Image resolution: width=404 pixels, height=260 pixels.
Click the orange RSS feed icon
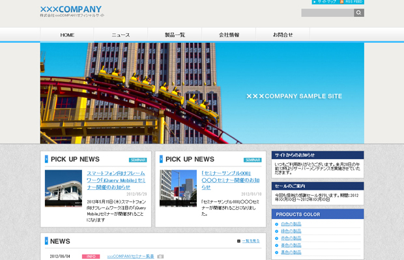click(x=341, y=3)
